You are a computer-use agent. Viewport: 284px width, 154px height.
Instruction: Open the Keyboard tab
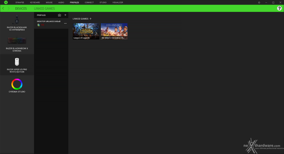click(35, 2)
